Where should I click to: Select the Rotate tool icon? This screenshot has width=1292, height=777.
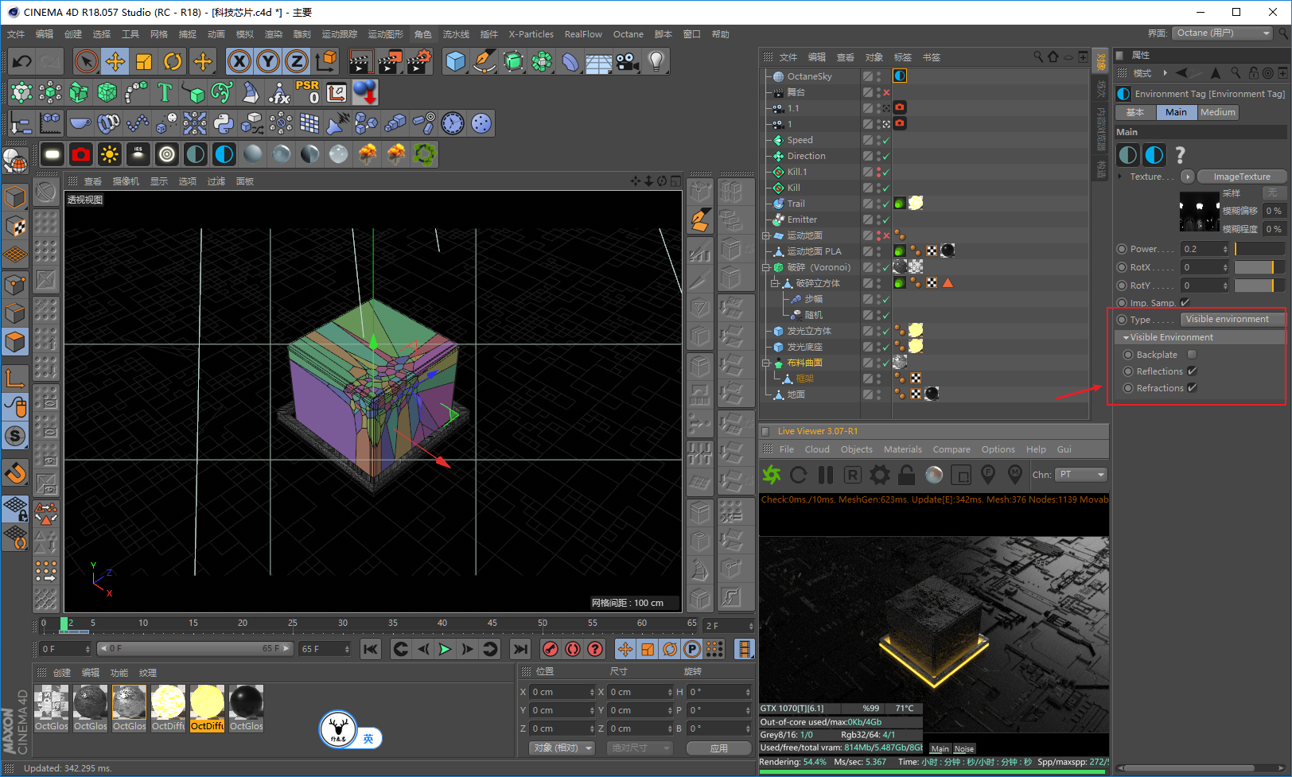tap(173, 61)
